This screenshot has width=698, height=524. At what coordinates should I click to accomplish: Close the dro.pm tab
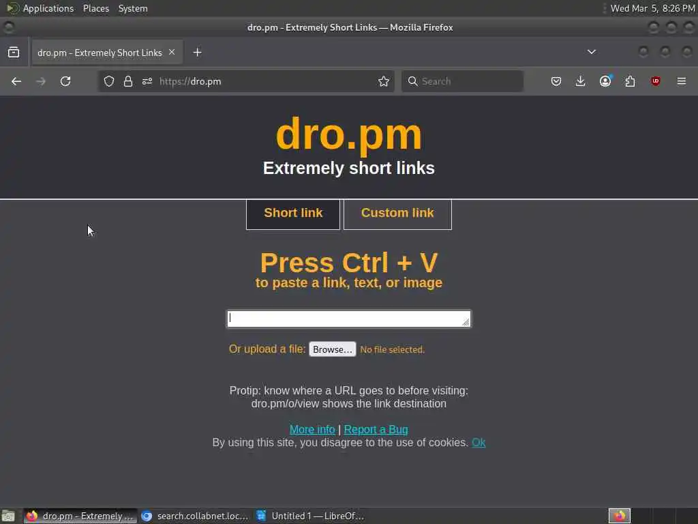(172, 52)
